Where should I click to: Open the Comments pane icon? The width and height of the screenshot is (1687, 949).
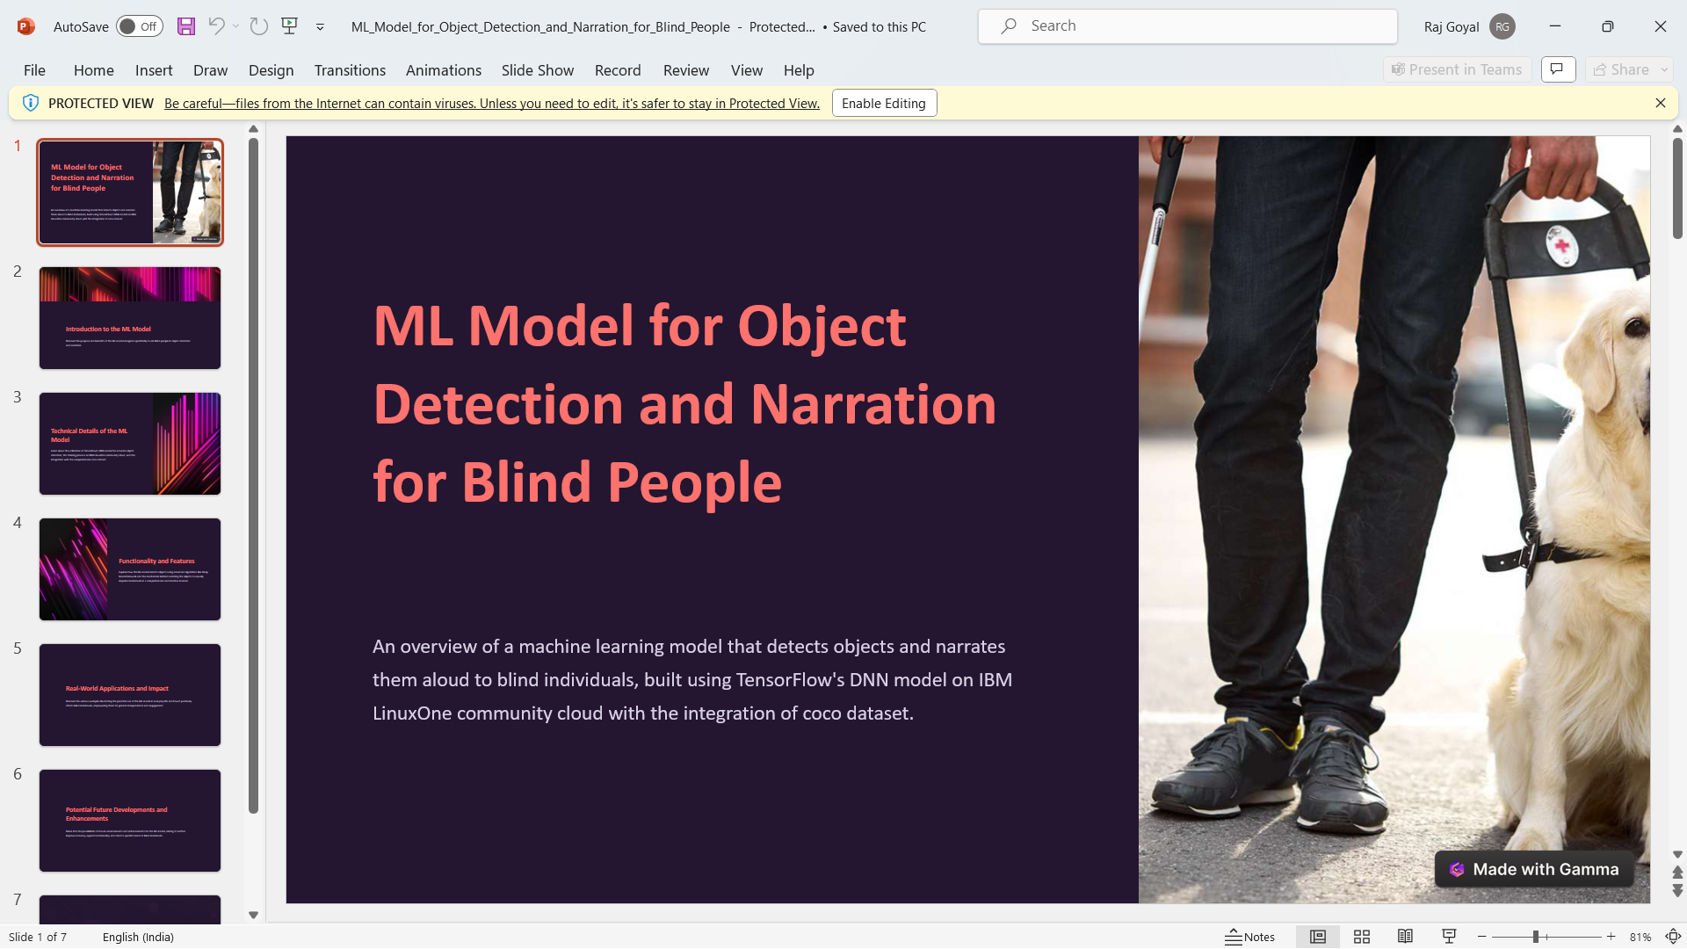pyautogui.click(x=1558, y=69)
